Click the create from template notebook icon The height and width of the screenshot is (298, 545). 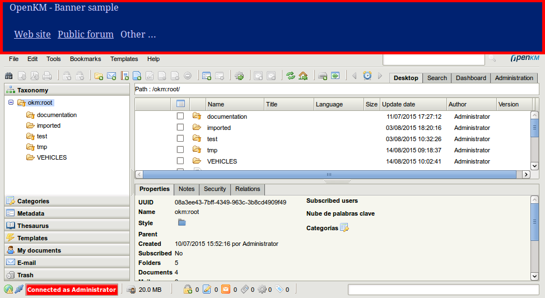(x=125, y=76)
